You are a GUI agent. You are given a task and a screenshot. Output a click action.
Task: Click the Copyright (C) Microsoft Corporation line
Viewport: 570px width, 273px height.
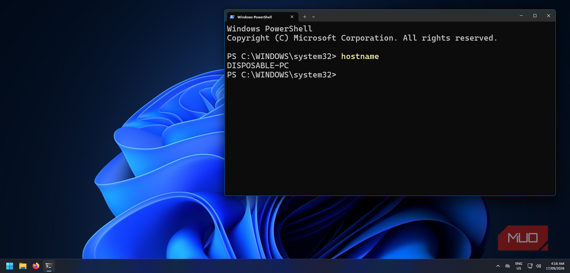pos(362,38)
